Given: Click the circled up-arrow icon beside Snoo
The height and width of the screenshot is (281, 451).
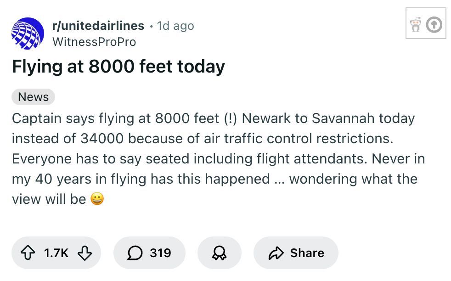Looking at the screenshot, I should (x=434, y=25).
